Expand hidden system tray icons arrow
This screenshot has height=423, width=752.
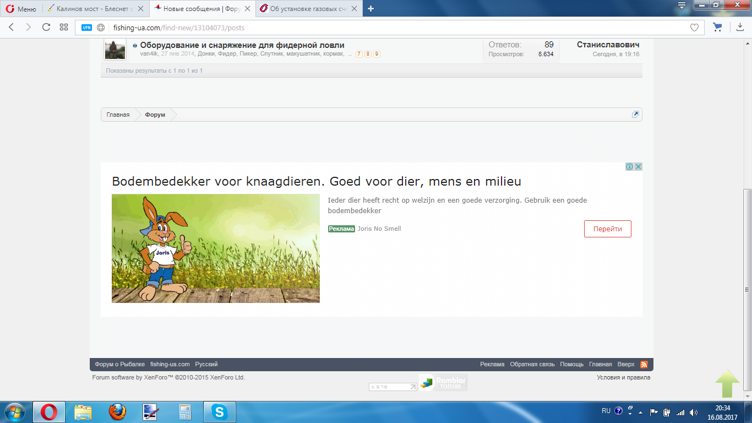click(x=640, y=412)
